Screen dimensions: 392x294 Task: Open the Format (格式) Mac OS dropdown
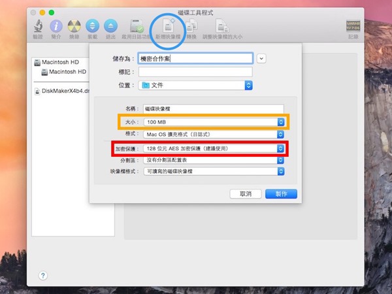tap(214, 135)
